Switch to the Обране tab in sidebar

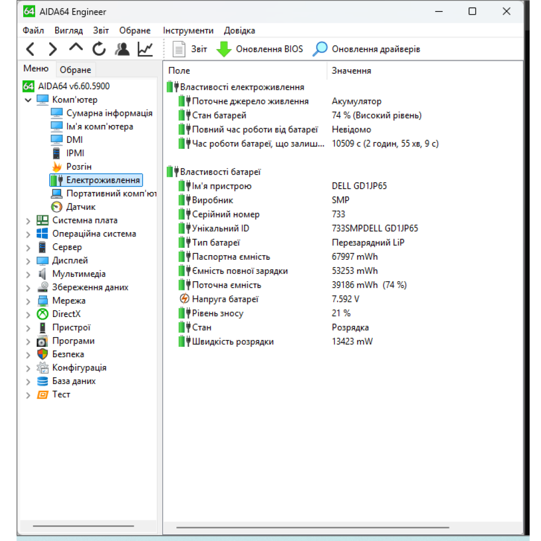[x=75, y=70]
